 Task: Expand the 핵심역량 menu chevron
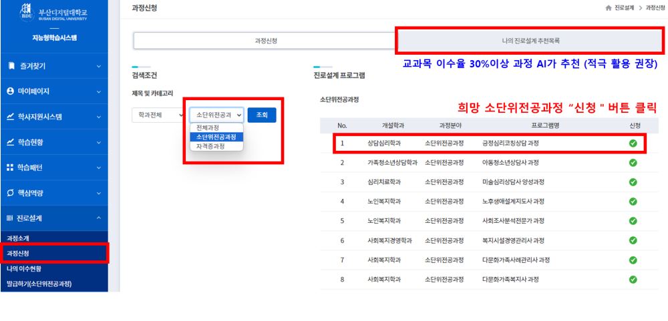point(99,193)
